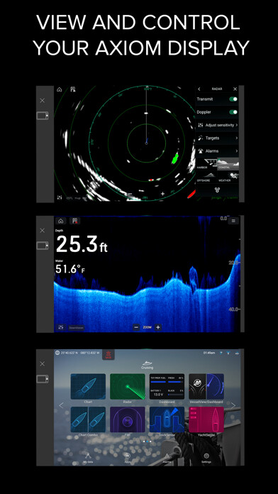Expand the Alarms submenu in the radar menu

tap(217, 151)
